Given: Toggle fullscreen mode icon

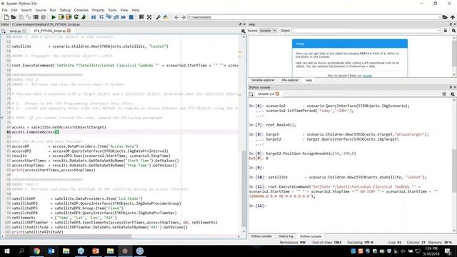Looking at the screenshot, I should click(149, 17).
